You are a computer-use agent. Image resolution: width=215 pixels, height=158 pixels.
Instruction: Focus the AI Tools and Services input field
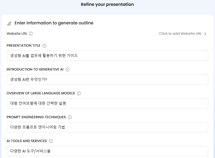[107, 151]
